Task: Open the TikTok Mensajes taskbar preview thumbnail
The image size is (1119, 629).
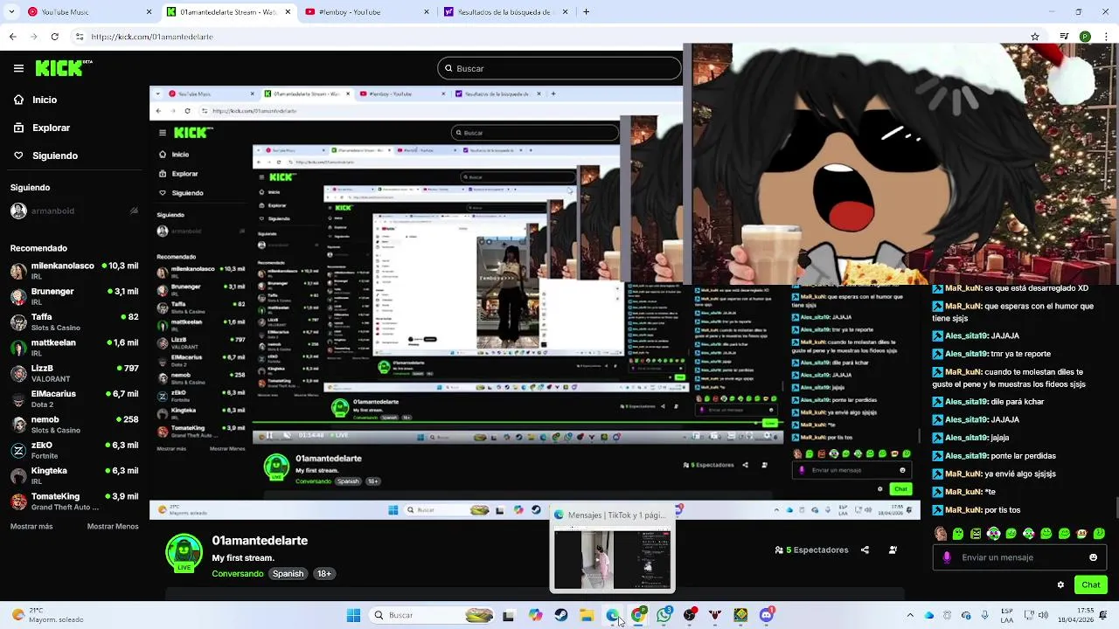Action: tap(613, 559)
